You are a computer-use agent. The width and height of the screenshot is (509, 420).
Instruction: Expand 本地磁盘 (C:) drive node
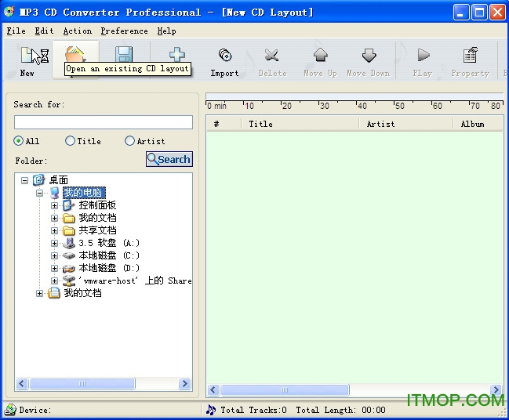point(55,255)
